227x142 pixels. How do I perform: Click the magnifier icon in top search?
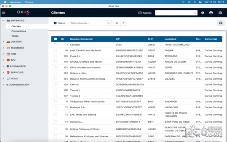(x=194, y=13)
